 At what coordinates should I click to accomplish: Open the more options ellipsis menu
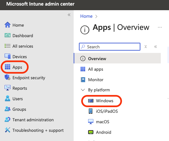tap(160, 27)
